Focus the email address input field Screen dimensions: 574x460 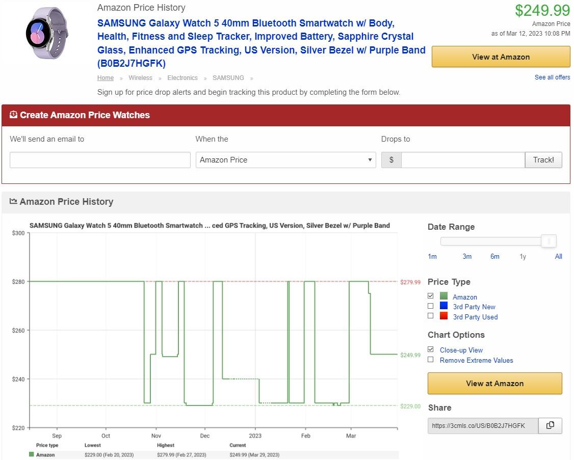pos(100,160)
